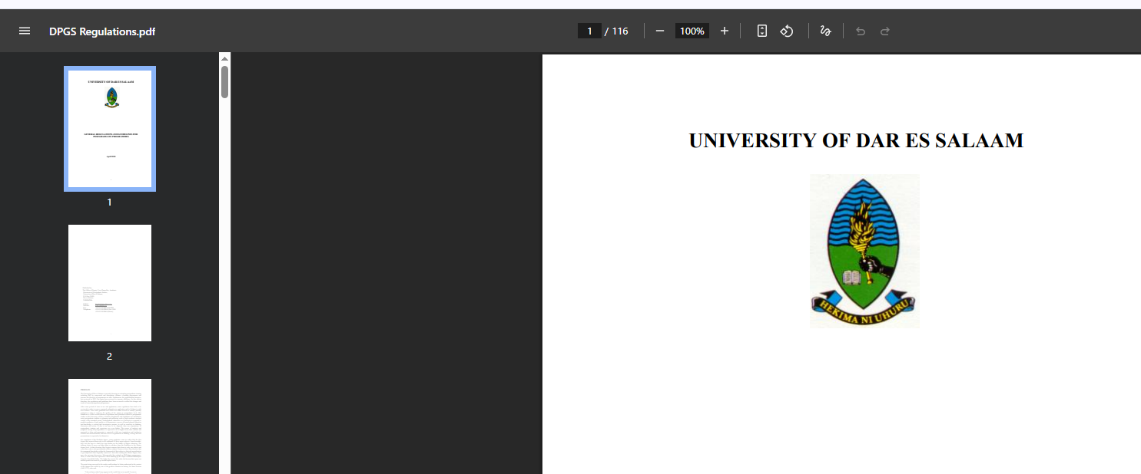Select the draw annotation tool

(825, 31)
